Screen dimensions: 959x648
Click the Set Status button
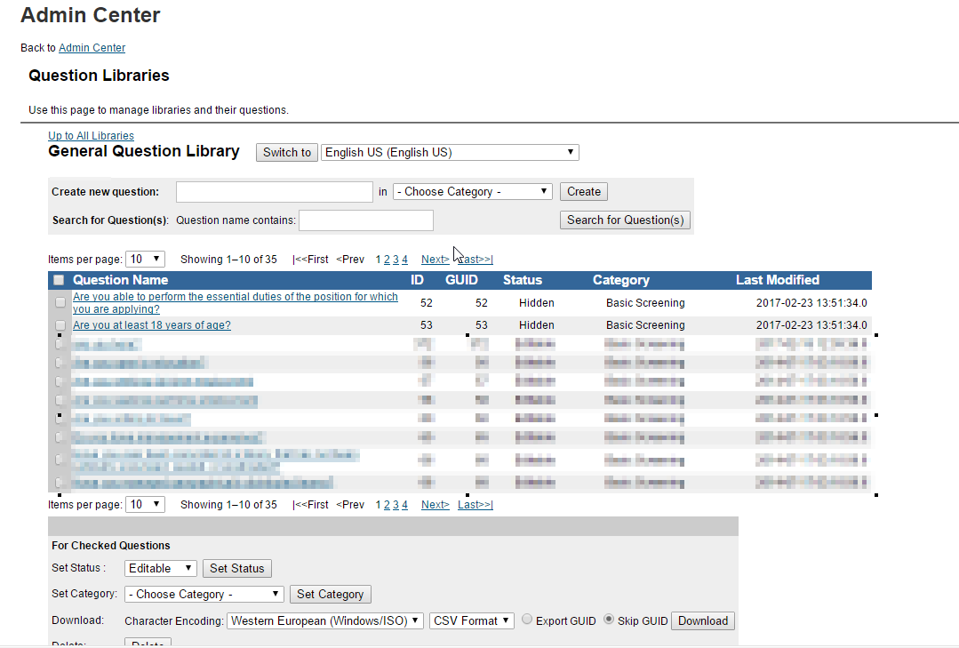(236, 569)
